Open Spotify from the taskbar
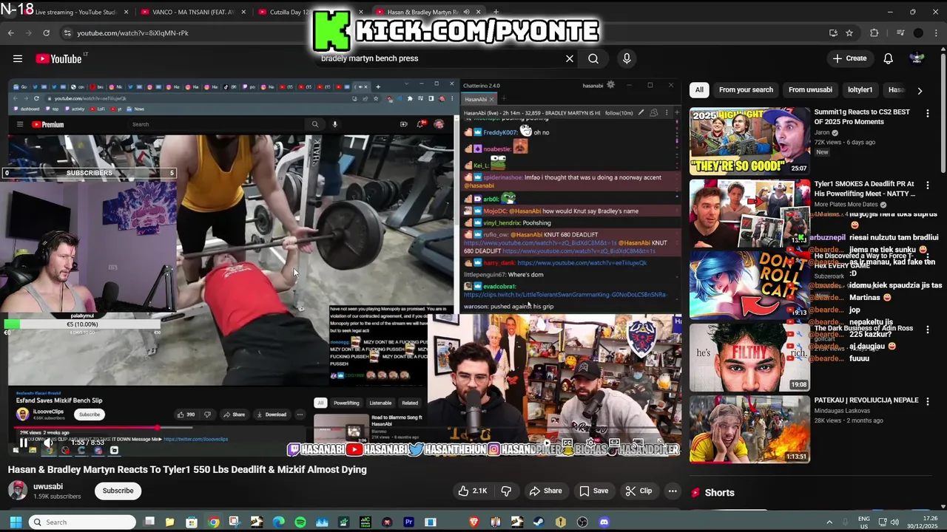The width and height of the screenshot is (947, 532). coord(300,522)
